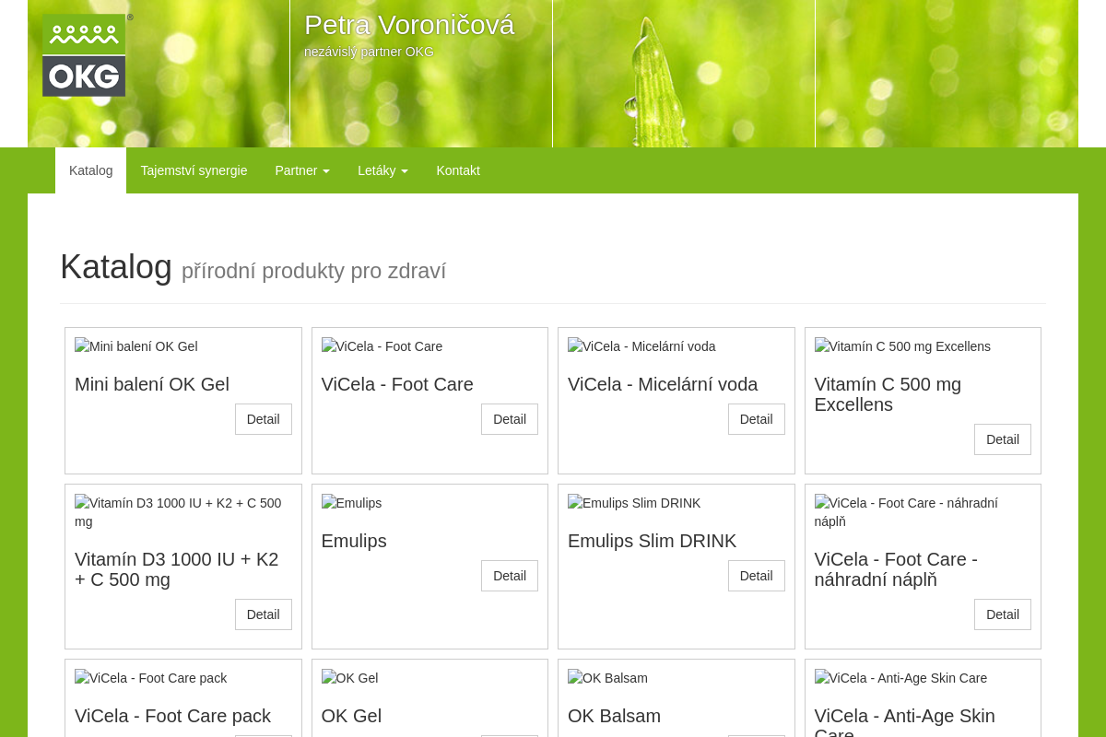1106x737 pixels.
Task: Expand the Partner dropdown menu
Action: (x=302, y=170)
